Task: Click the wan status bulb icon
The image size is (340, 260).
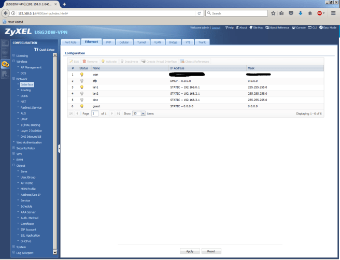Action: point(81,75)
